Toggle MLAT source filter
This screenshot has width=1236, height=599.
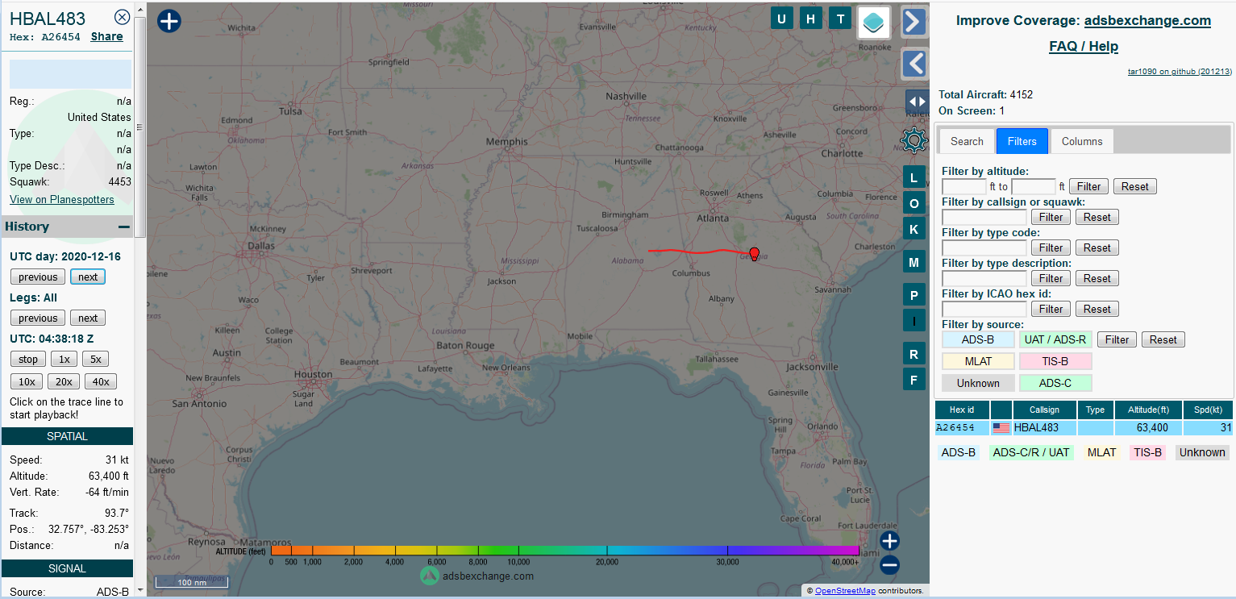[x=978, y=361]
